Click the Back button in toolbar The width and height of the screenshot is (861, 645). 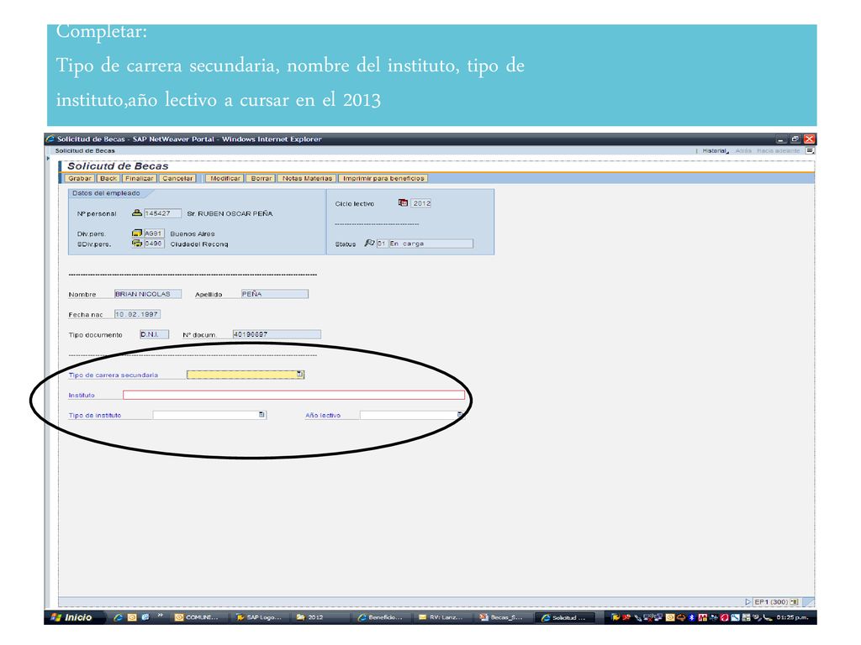point(108,178)
